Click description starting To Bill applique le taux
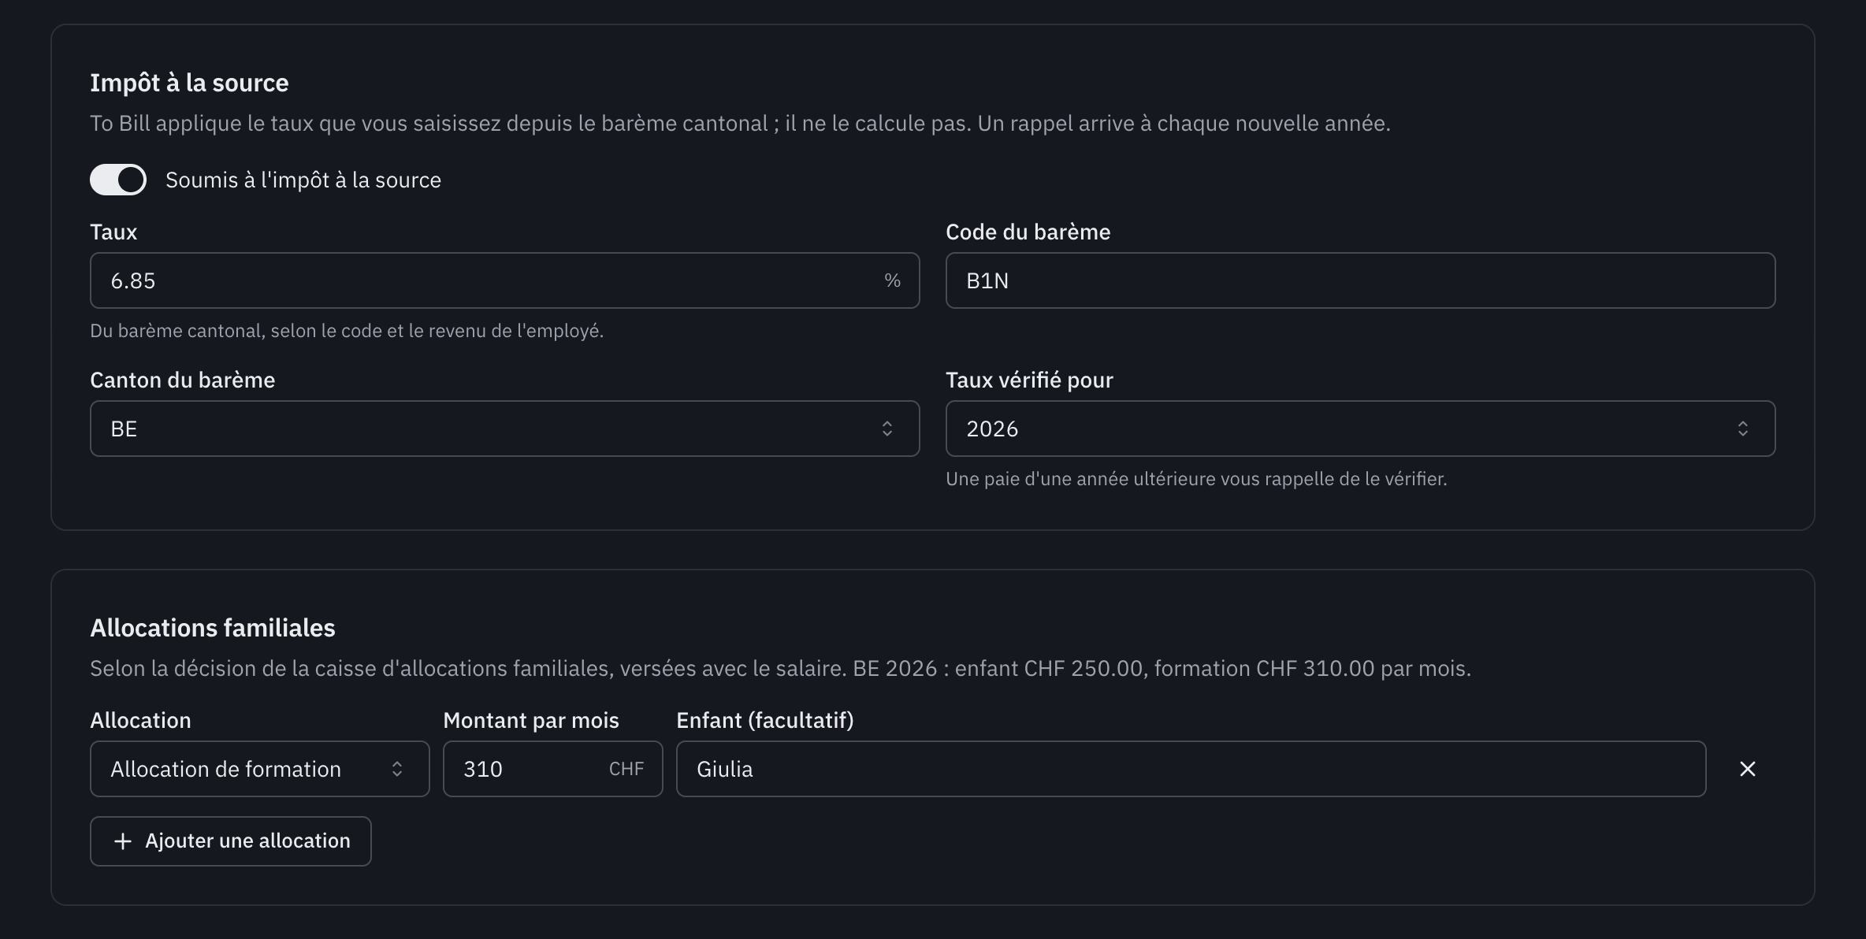 pyautogui.click(x=740, y=124)
